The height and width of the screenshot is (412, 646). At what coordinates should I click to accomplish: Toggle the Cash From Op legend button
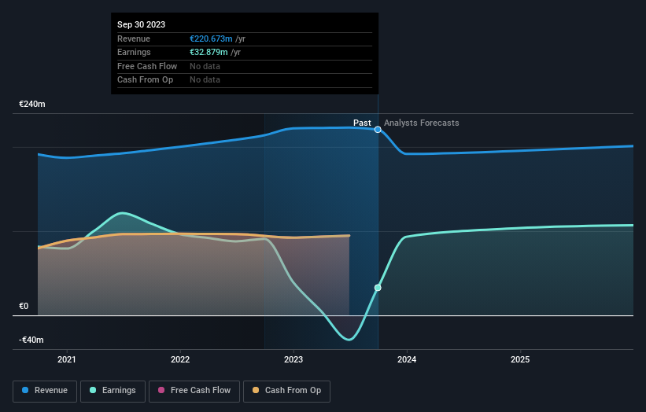pos(286,391)
